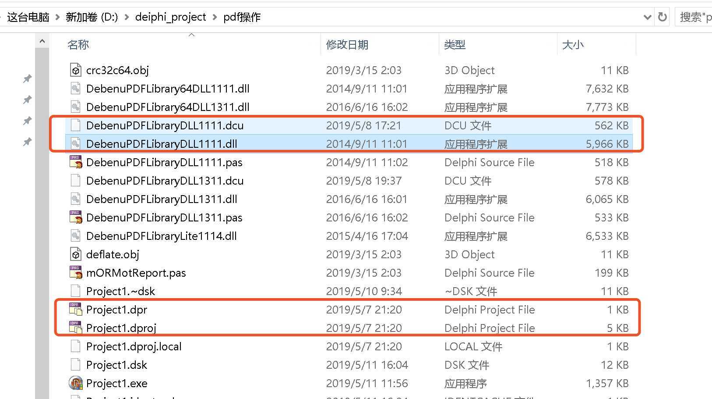The image size is (712, 399).
Task: Click the pin icon beside the DebenuPDFLibraryDLL1111.dcu row
Action: click(27, 121)
